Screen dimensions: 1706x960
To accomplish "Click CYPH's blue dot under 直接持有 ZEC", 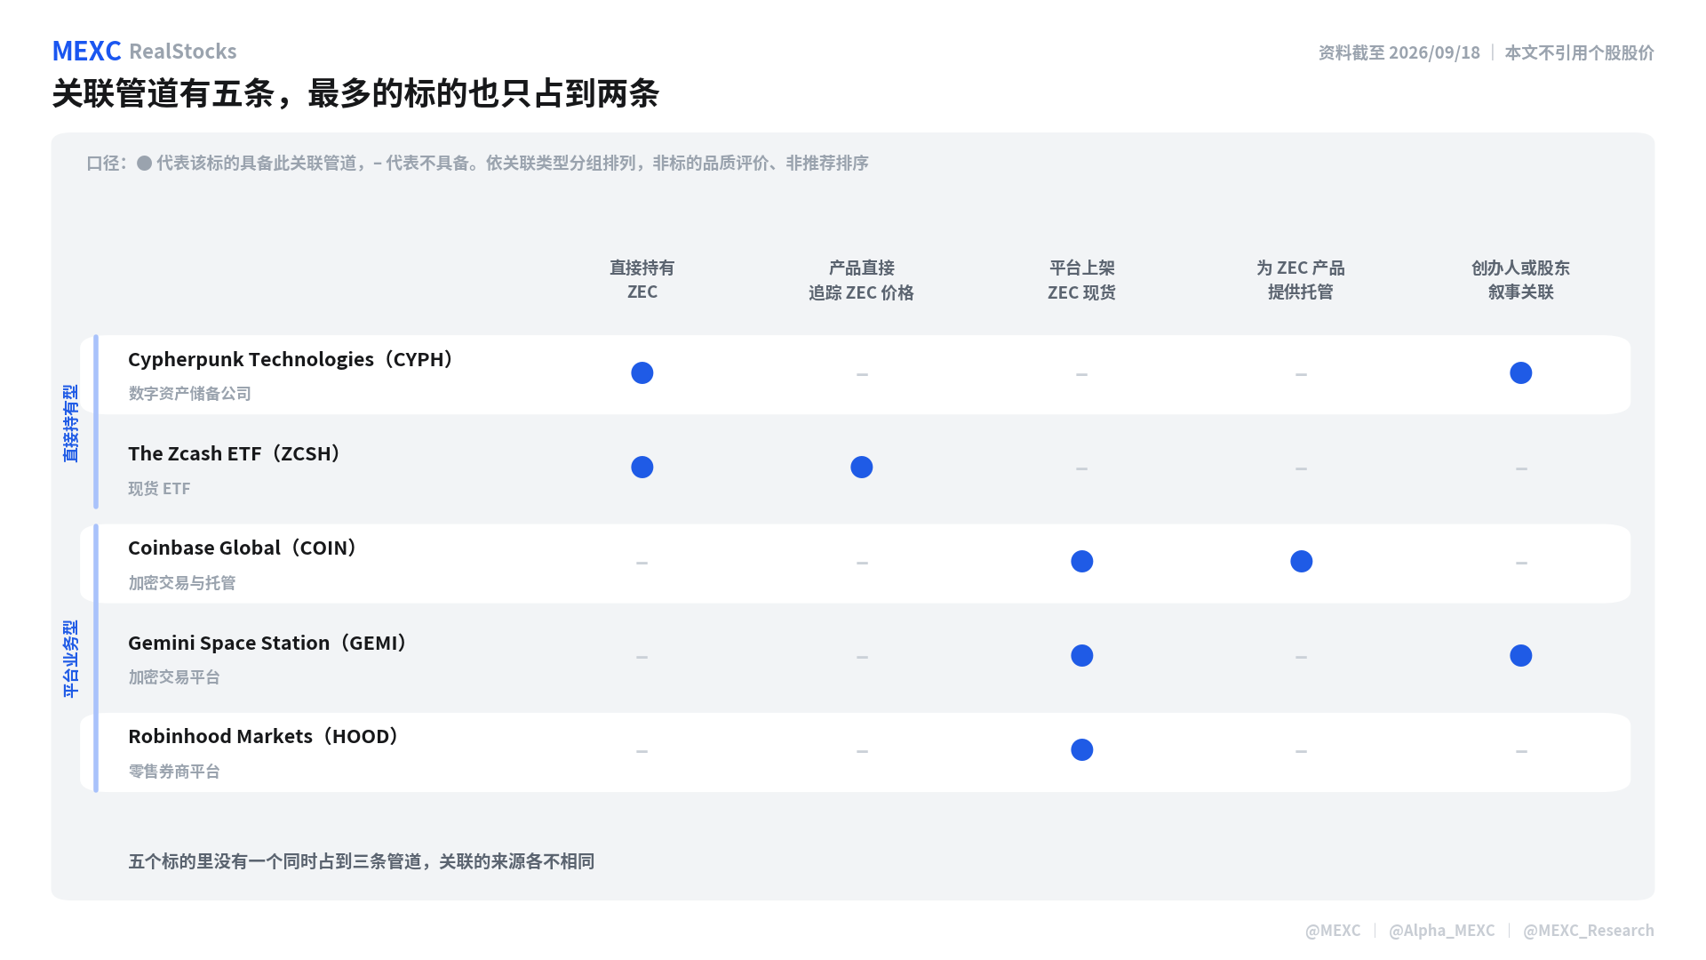I will [642, 372].
